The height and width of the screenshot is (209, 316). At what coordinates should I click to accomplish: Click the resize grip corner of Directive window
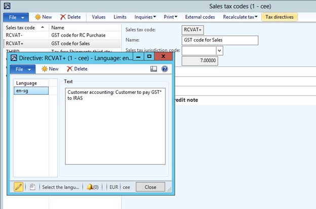pos(169,189)
